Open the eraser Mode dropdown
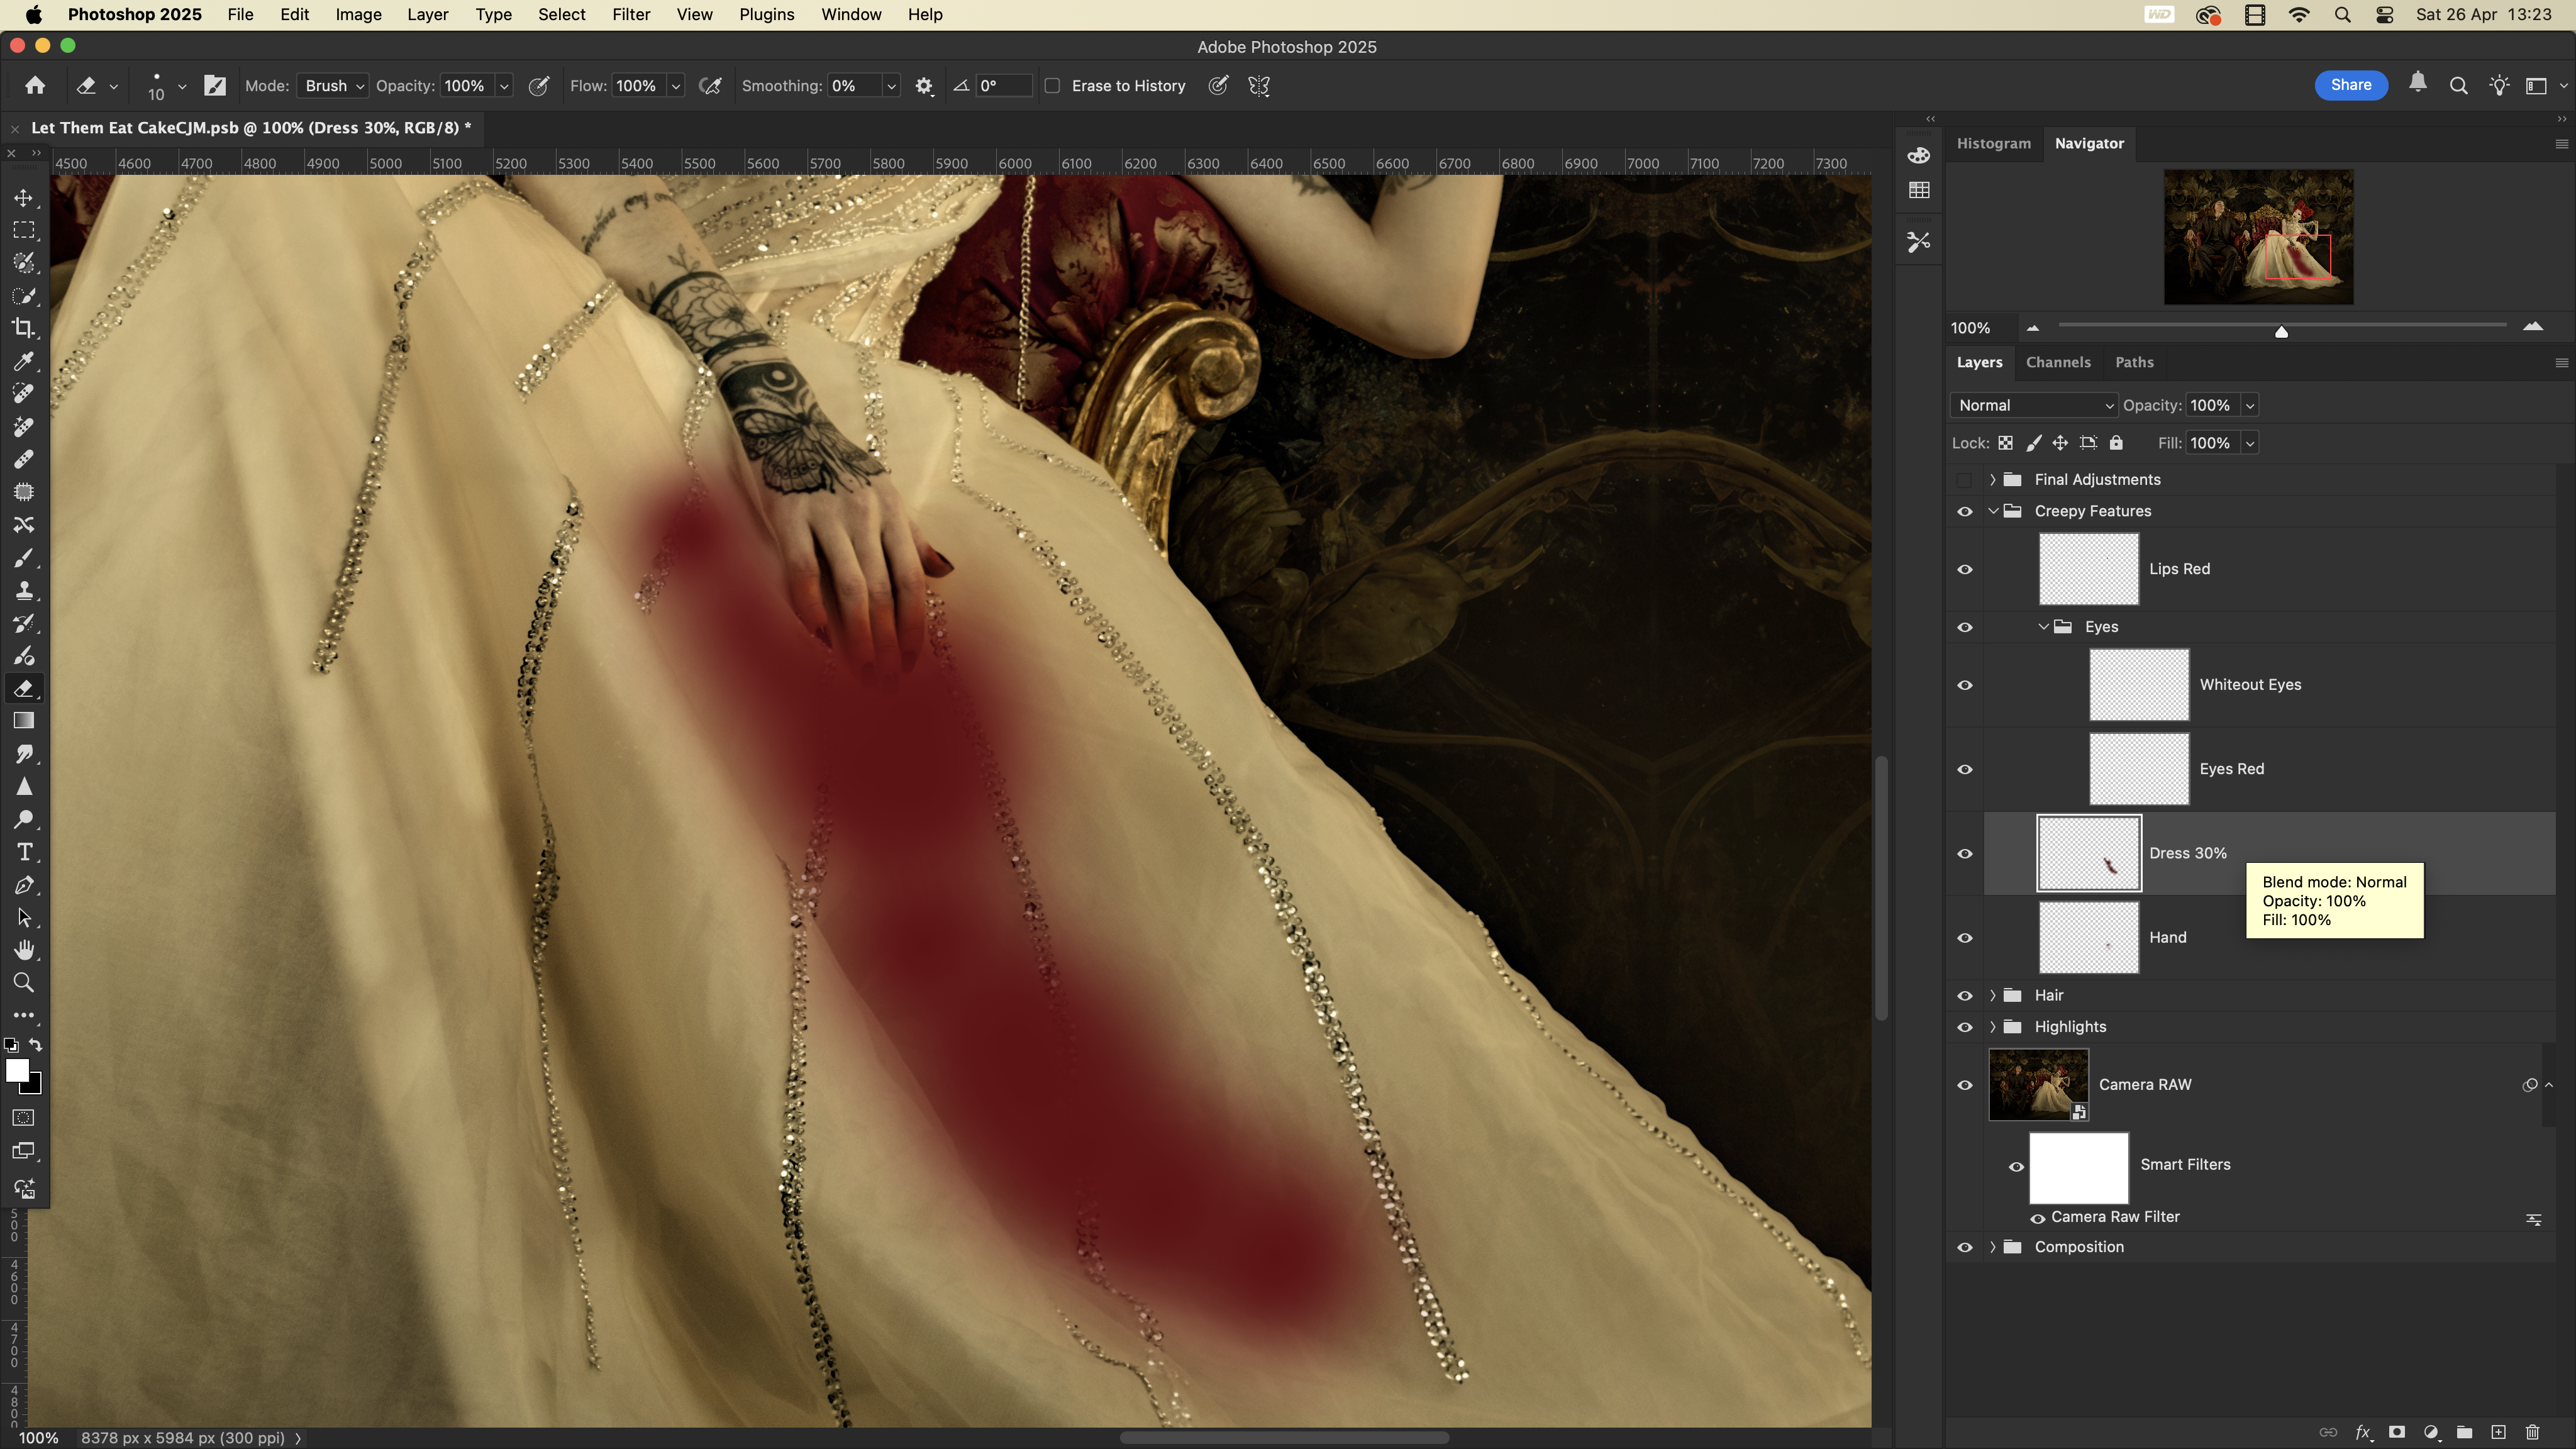Viewport: 2576px width, 1449px height. [333, 86]
